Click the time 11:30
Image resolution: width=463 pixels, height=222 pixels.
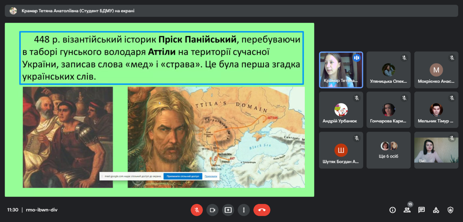click(x=13, y=210)
